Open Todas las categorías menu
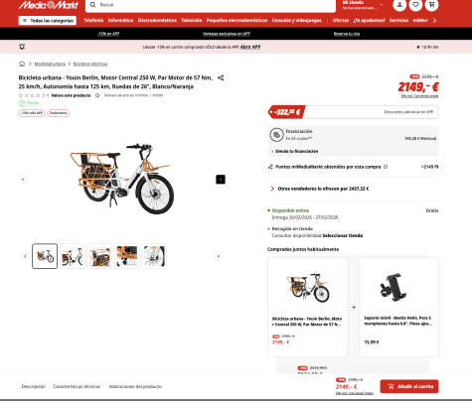The width and height of the screenshot is (472, 401). (48, 21)
